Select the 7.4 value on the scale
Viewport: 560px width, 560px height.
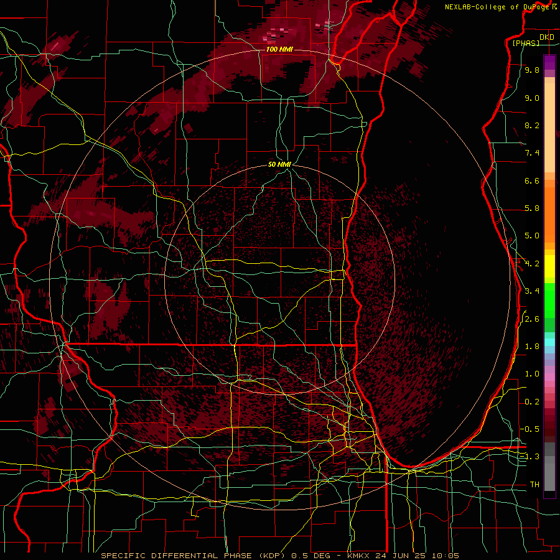pos(532,153)
